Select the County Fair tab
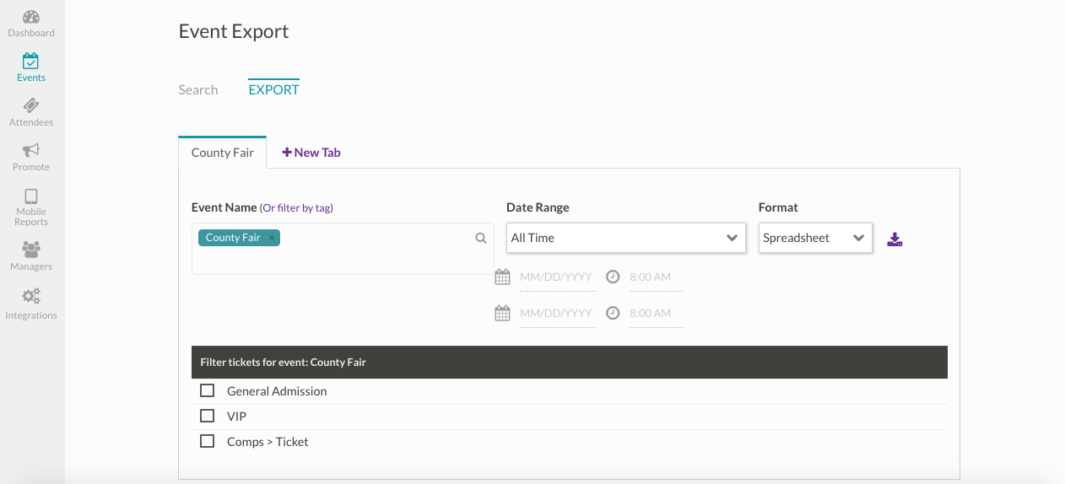The width and height of the screenshot is (1065, 484). pyautogui.click(x=223, y=153)
